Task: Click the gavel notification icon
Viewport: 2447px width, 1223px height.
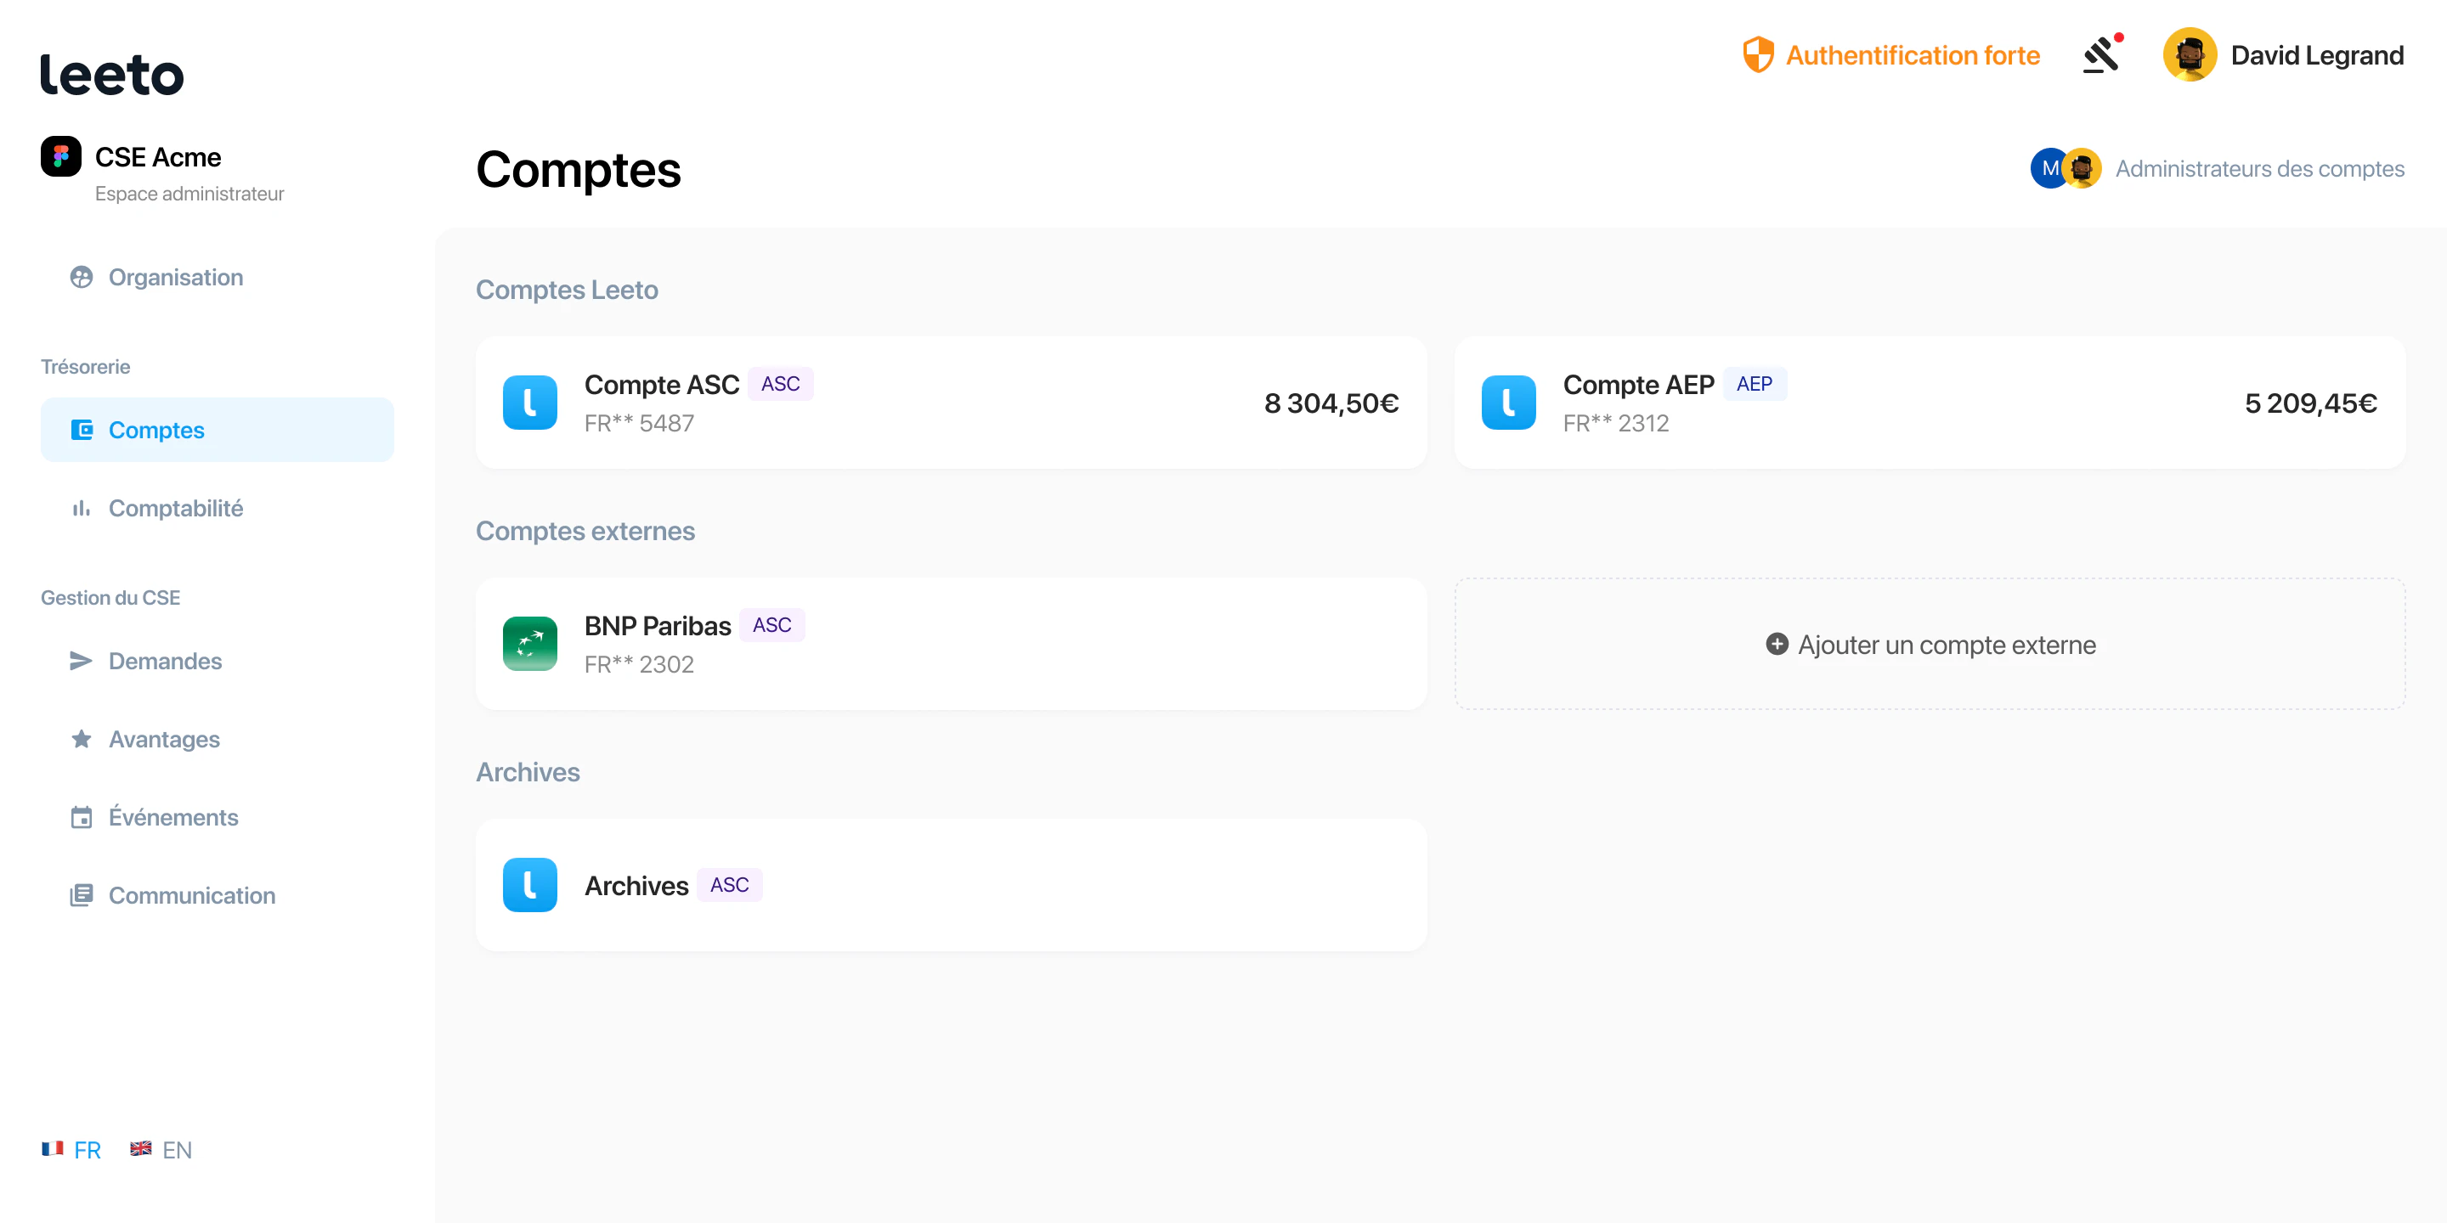Action: [2102, 54]
